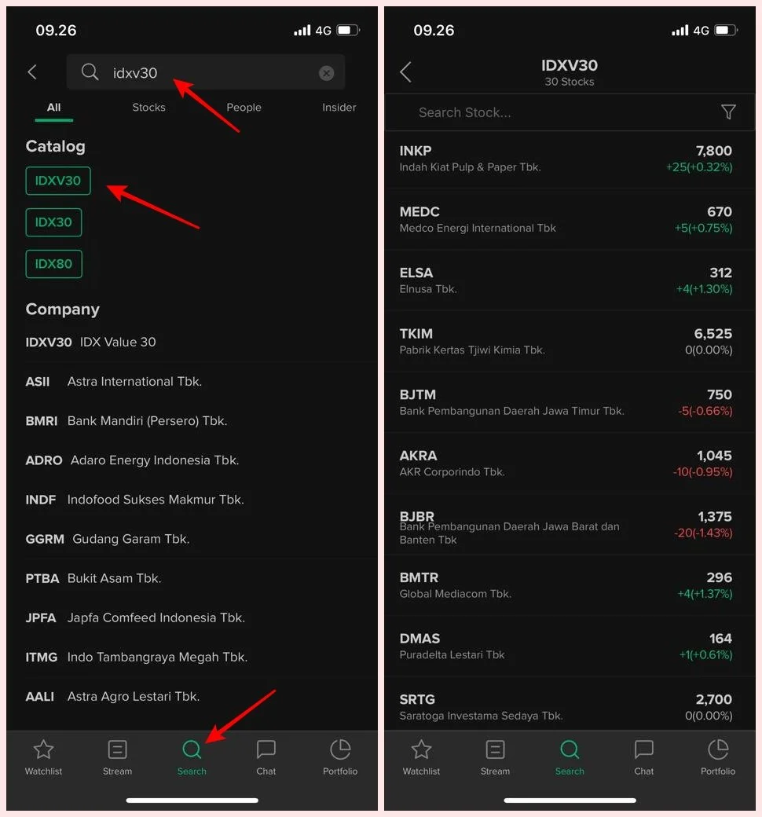Open the Insider tab

[339, 108]
